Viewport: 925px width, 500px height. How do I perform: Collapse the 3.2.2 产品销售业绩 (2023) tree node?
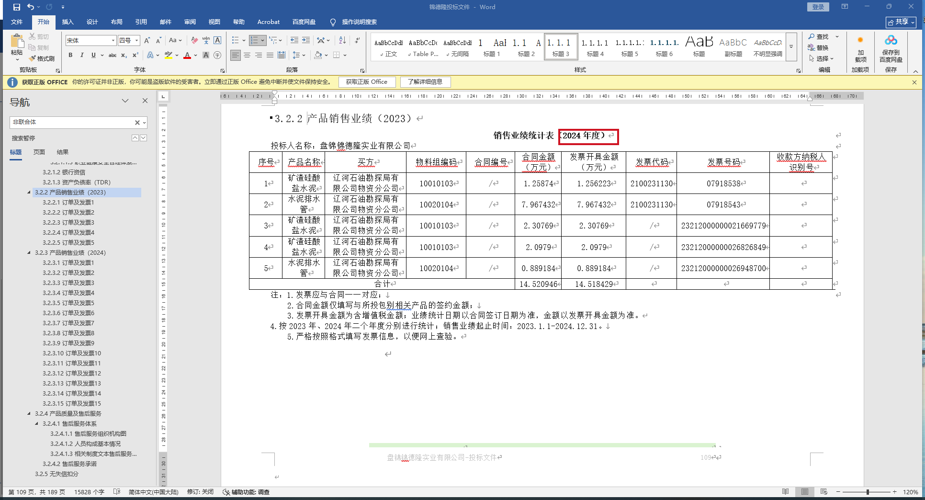[29, 193]
